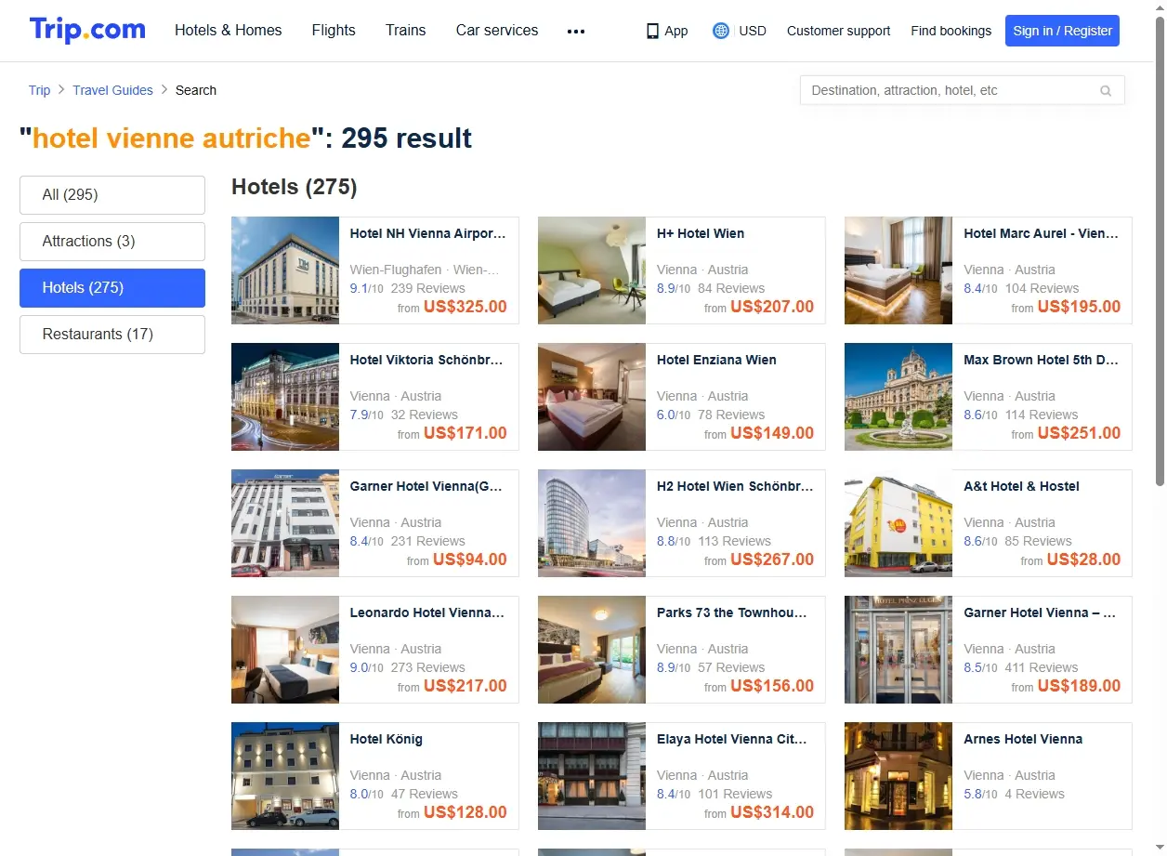Click the Trip breadcrumb link
The width and height of the screenshot is (1167, 856).
pyautogui.click(x=39, y=90)
